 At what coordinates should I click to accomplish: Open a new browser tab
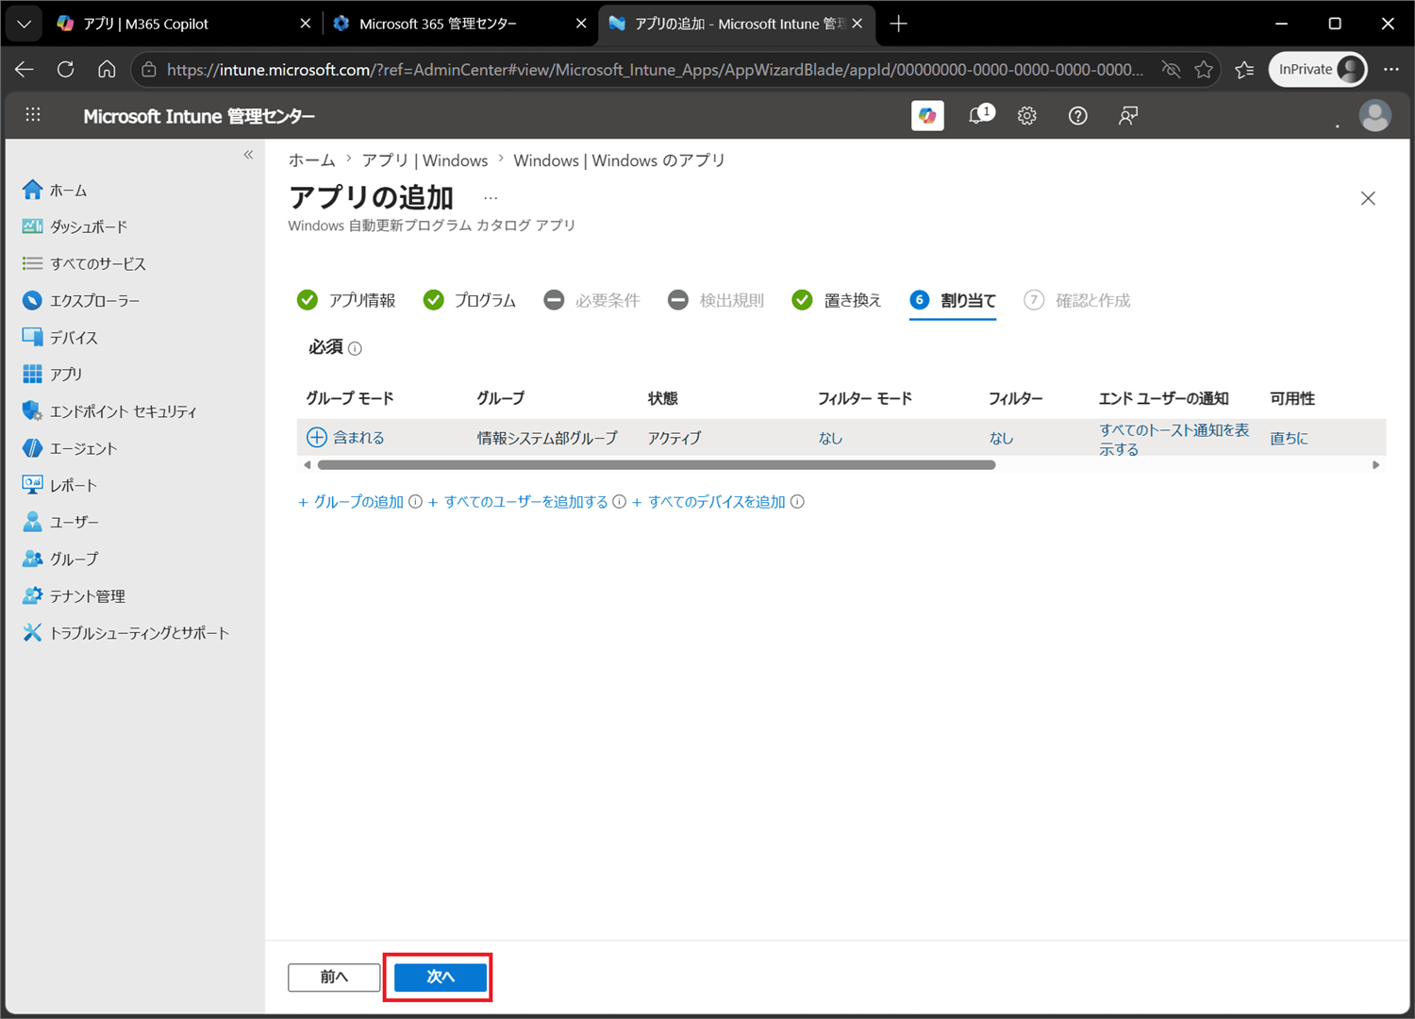(x=898, y=24)
